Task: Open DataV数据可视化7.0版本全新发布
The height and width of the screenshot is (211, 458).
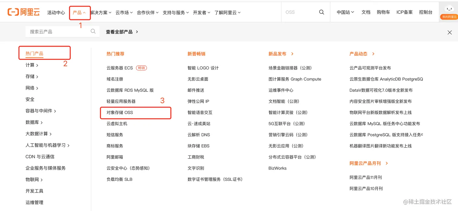Action: coord(381,90)
